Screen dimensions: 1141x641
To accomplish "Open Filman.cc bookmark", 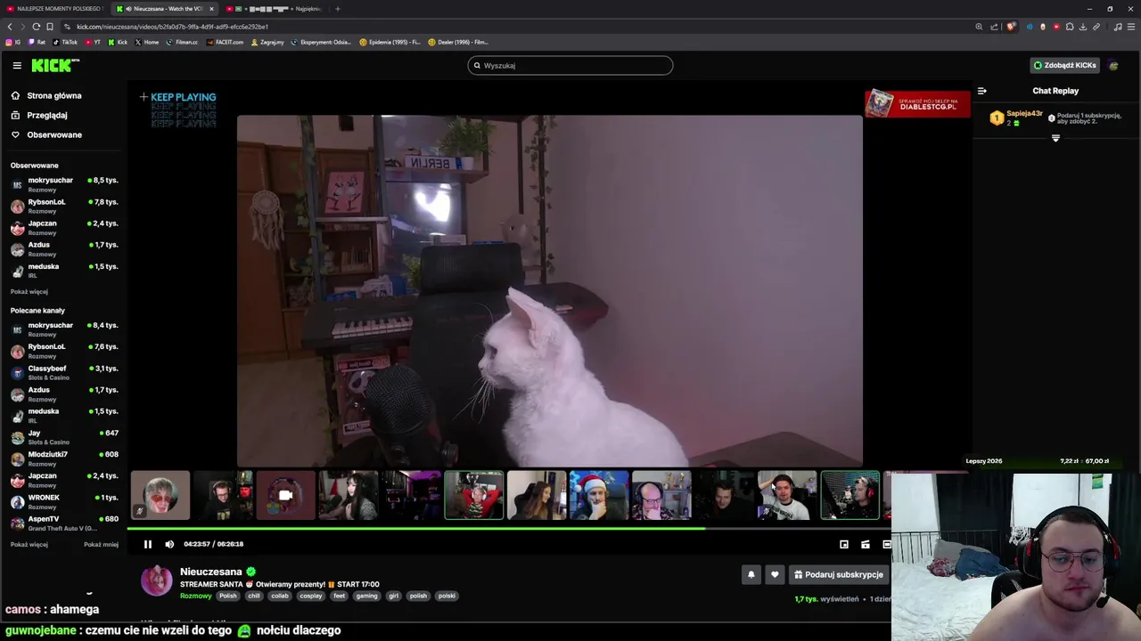I will tap(182, 42).
